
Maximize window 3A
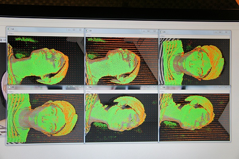pos(148,87)
